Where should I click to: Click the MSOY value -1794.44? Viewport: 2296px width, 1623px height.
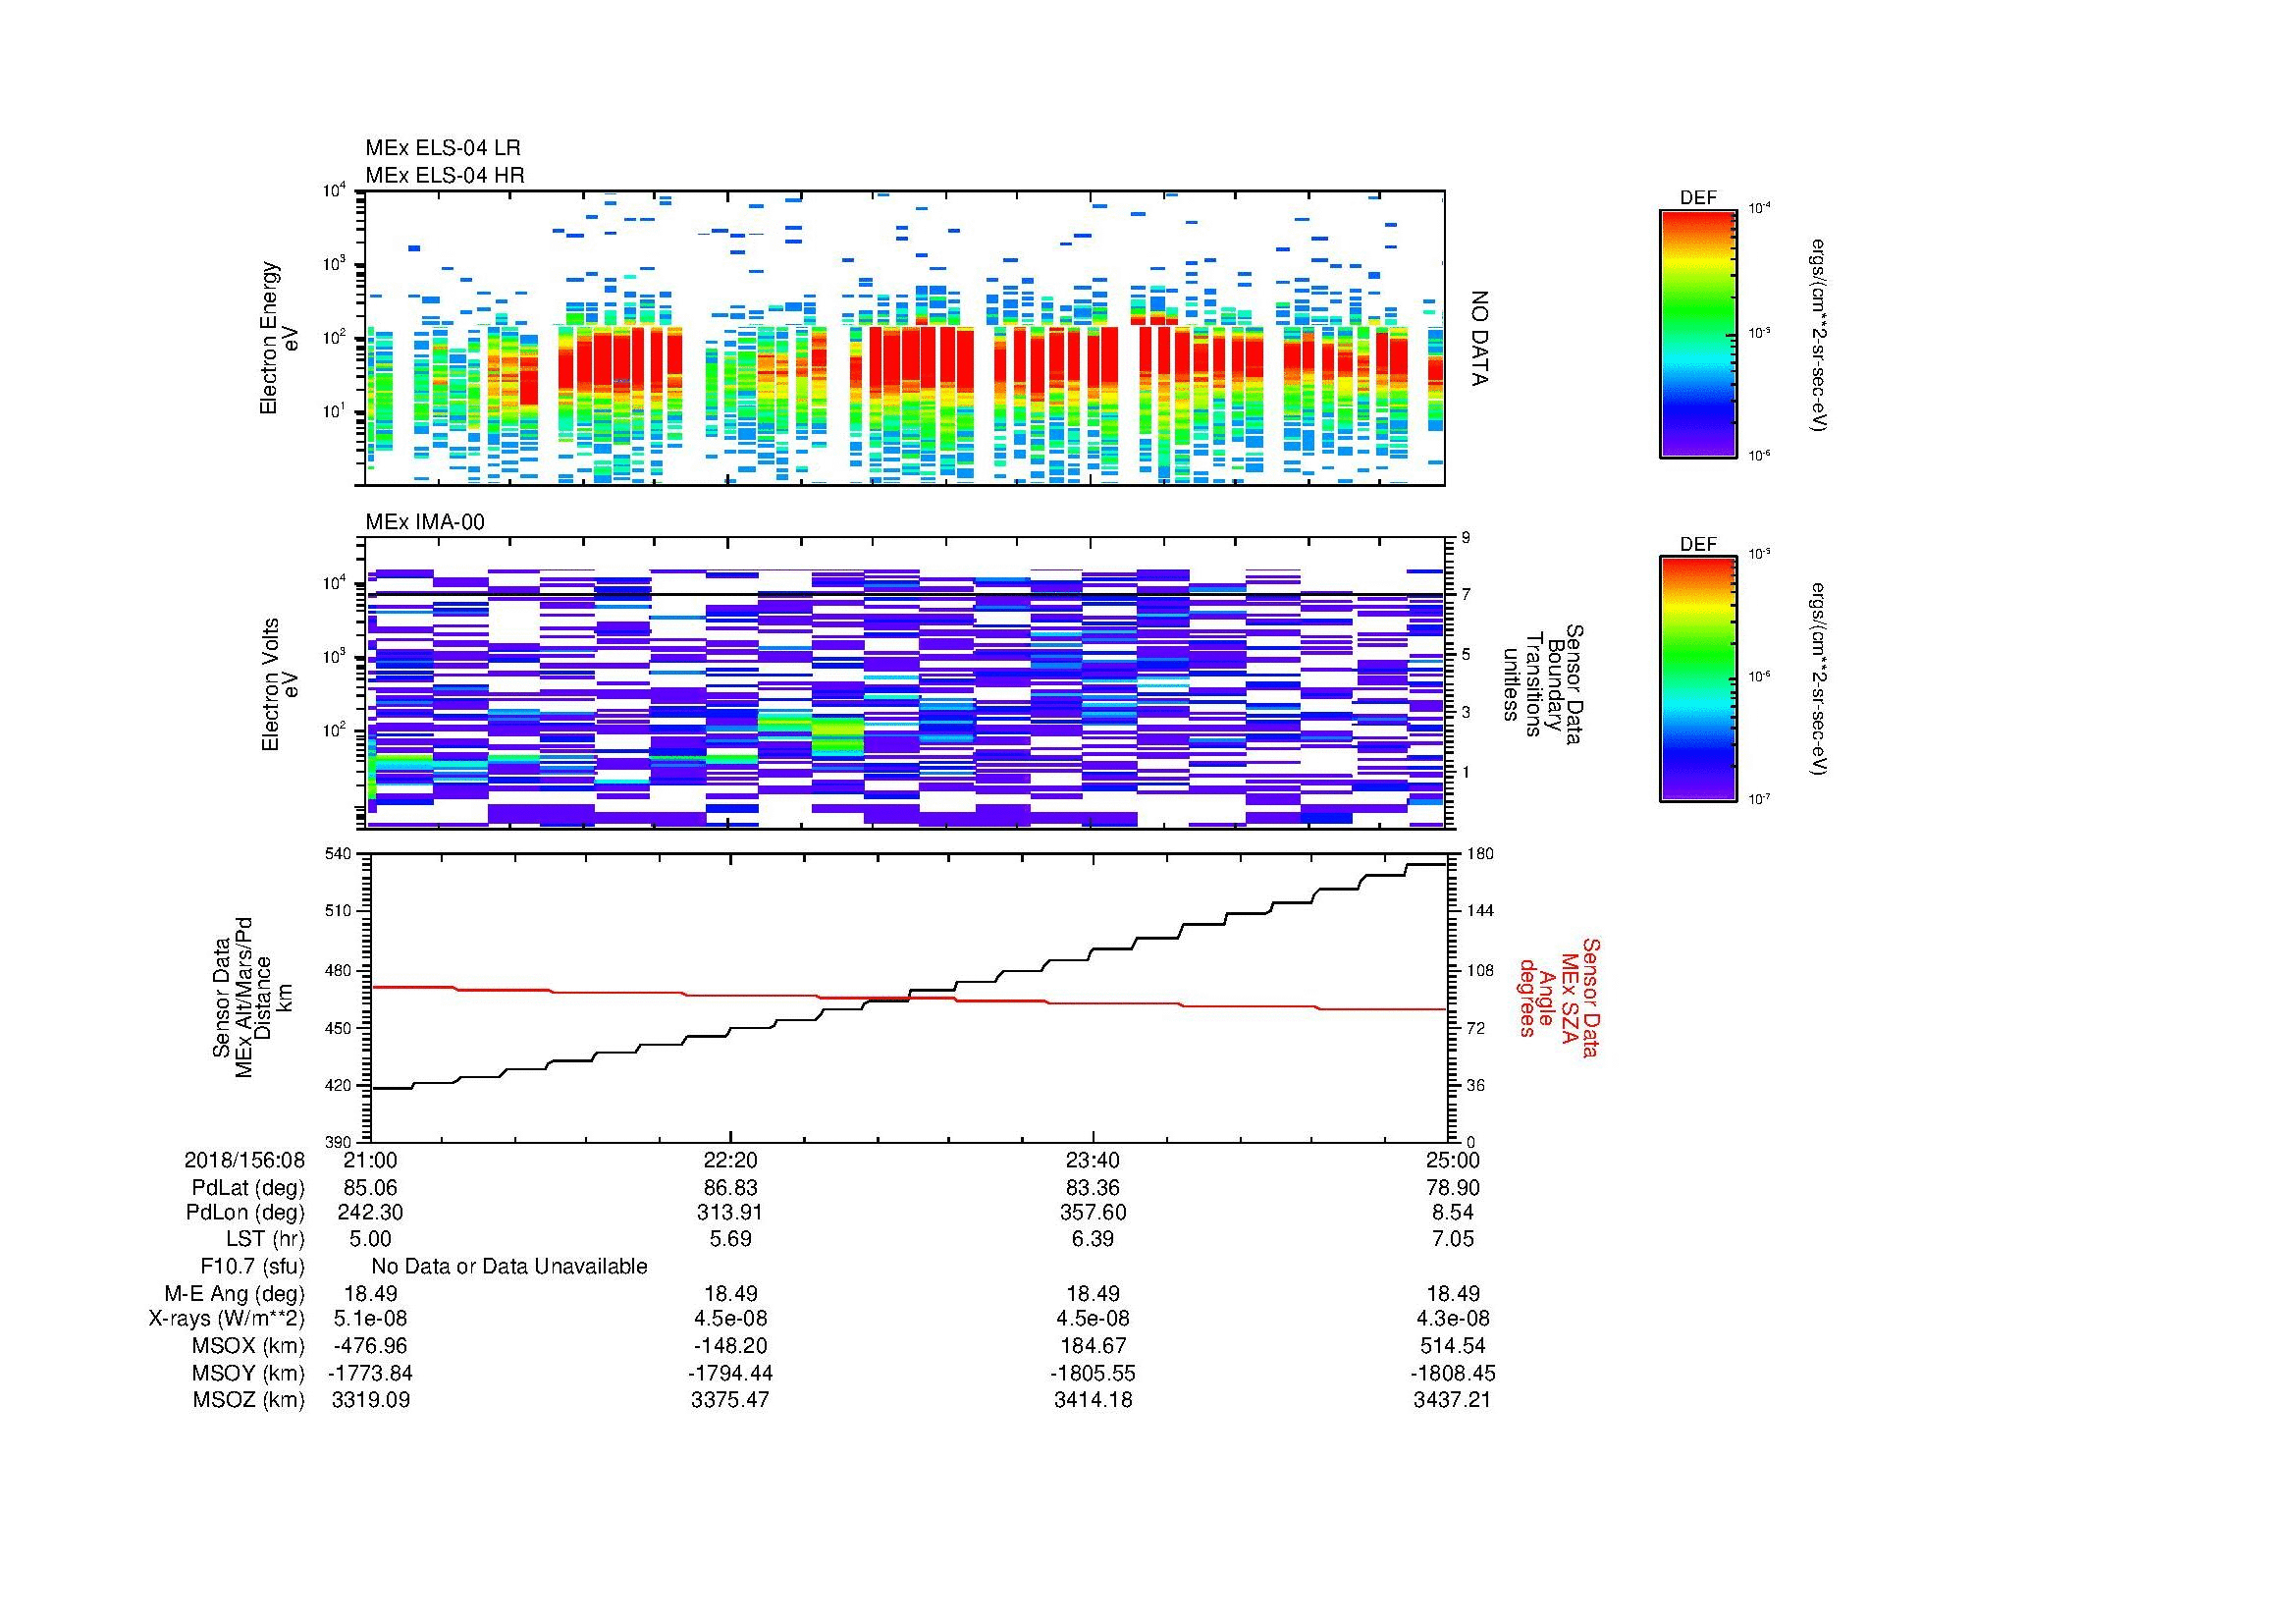(x=731, y=1373)
